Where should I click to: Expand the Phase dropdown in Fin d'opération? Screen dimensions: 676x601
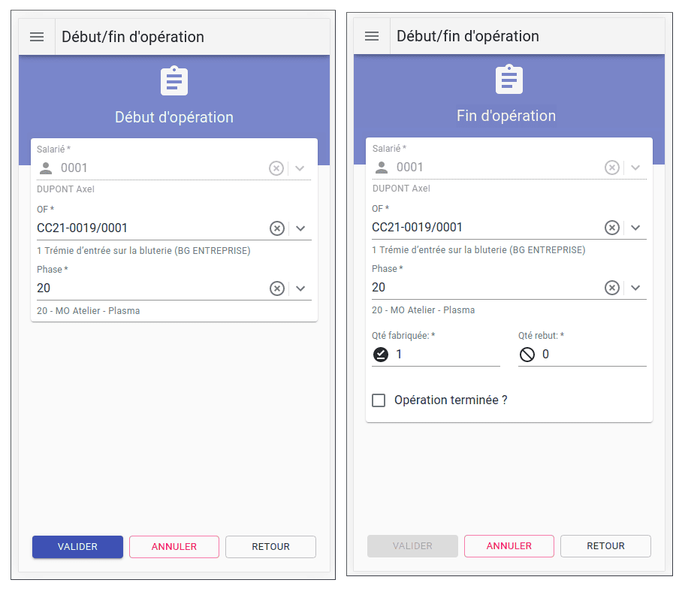(635, 288)
